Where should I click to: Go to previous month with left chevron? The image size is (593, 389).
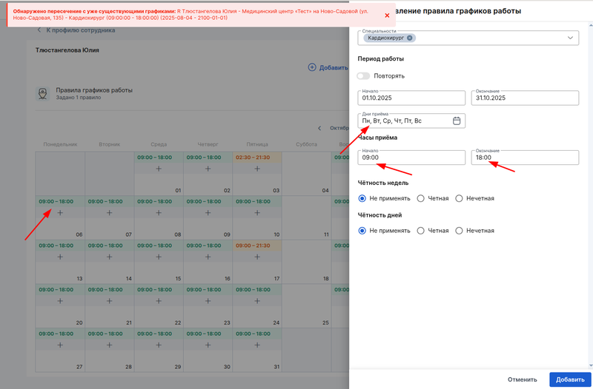pyautogui.click(x=320, y=128)
